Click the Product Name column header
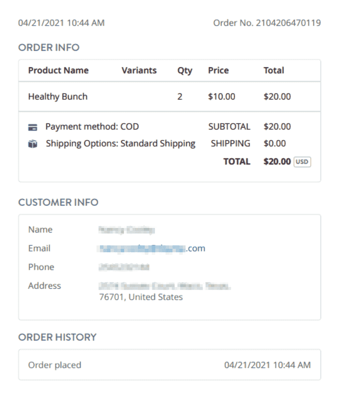 coord(58,71)
